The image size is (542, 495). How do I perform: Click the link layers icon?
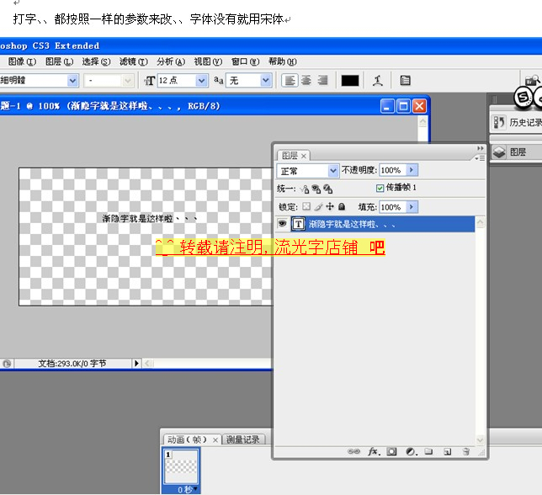click(x=353, y=451)
